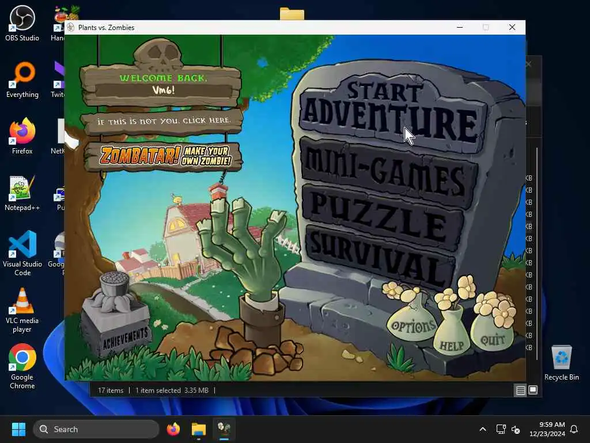Switch File Explorer to large icons view
The height and width of the screenshot is (443, 590).
(533, 390)
